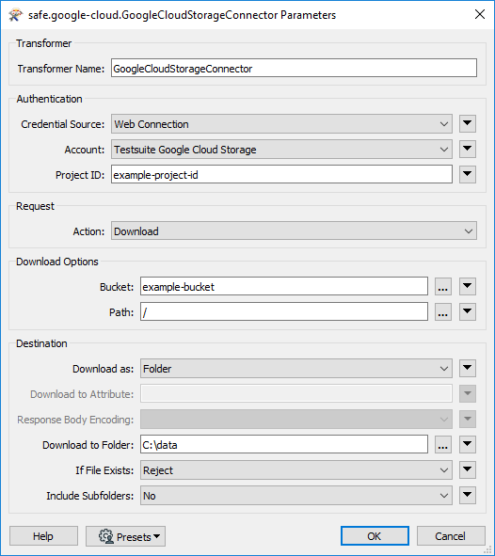Click the Help button
Viewport: 495px width, 556px height.
pyautogui.click(x=43, y=536)
